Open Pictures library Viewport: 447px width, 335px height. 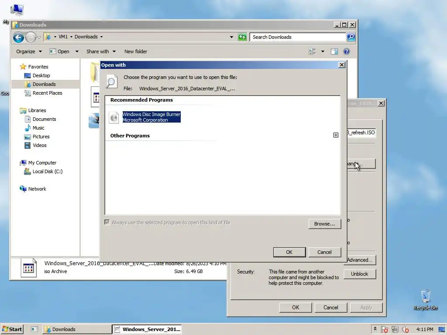(x=41, y=137)
